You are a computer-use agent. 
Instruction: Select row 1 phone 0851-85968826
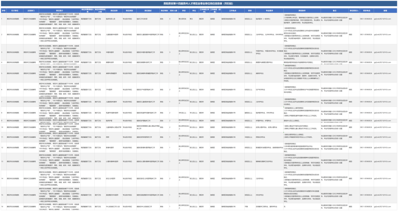pyautogui.click(x=366, y=19)
